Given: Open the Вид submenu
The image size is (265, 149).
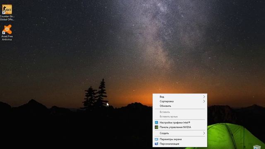Looking at the screenshot, I should 180,97.
